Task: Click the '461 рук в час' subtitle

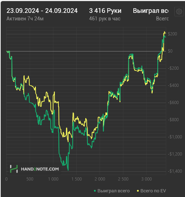Action: coord(105,19)
